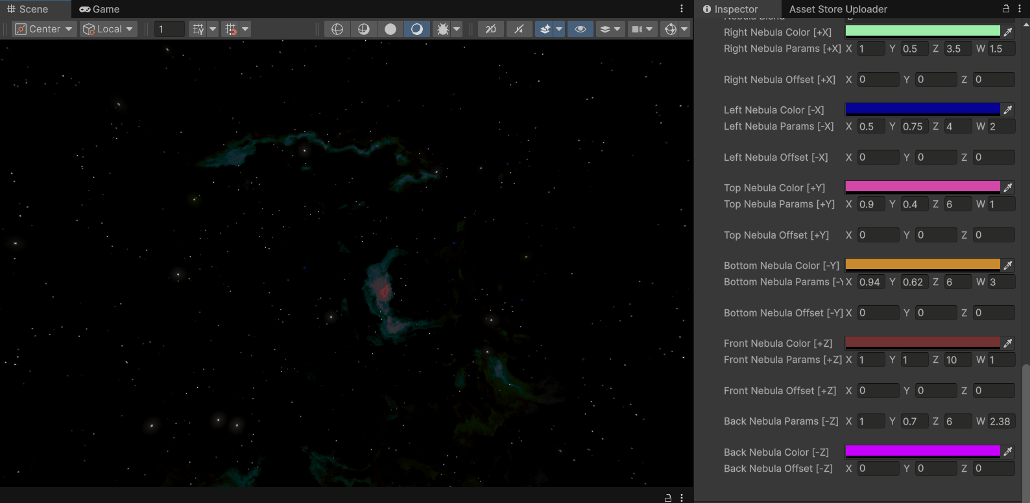Screen dimensions: 1030x503
Task: Click the Back Nebula Params W field
Action: coord(1000,421)
